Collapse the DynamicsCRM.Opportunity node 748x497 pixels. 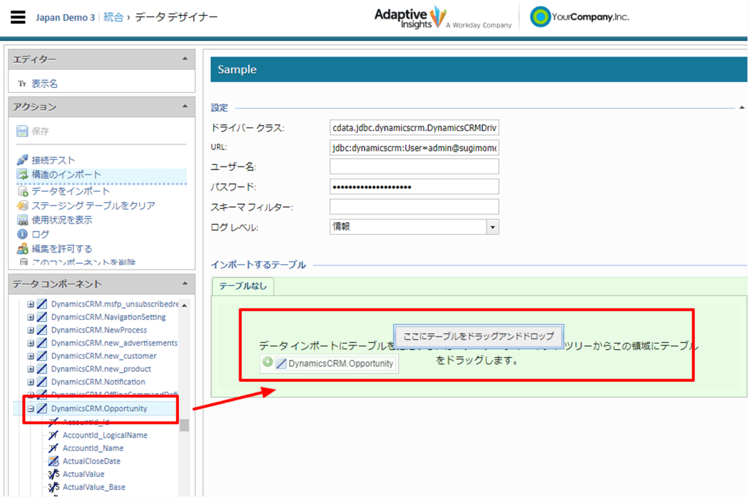pos(31,409)
